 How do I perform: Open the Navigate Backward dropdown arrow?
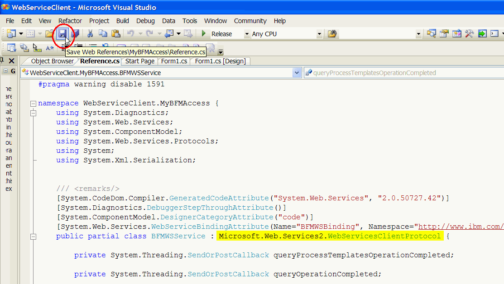point(179,34)
